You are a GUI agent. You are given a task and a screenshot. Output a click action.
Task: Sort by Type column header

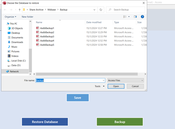click(x=117, y=22)
